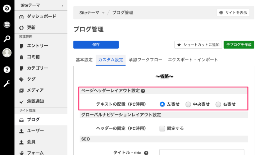Image resolution: width=260 pixels, height=155 pixels.
Task: Choose the 右寄せ radio option
Action: pos(218,104)
